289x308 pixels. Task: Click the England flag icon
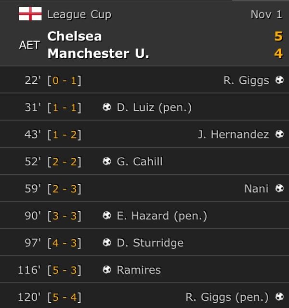pyautogui.click(x=30, y=13)
